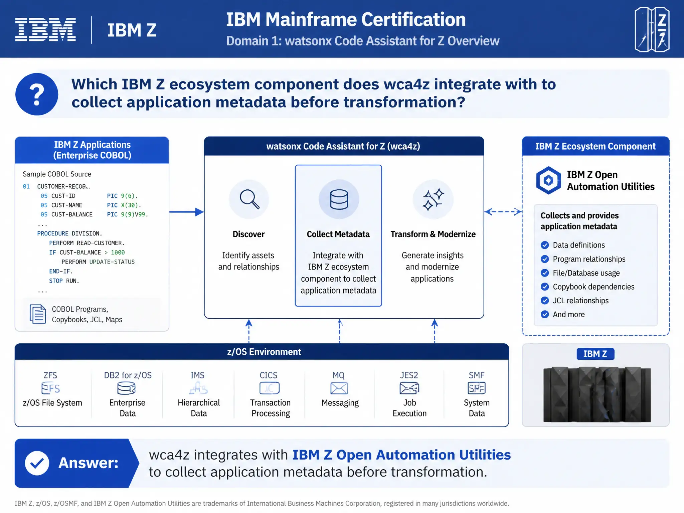Click the 'Sample COBOL Source' label

(57, 174)
